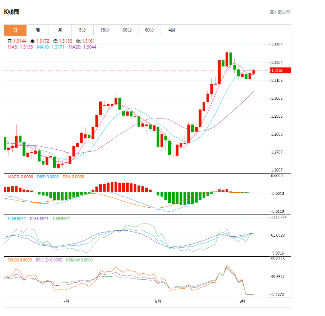Click the 1.3204 price axis label

277,63
